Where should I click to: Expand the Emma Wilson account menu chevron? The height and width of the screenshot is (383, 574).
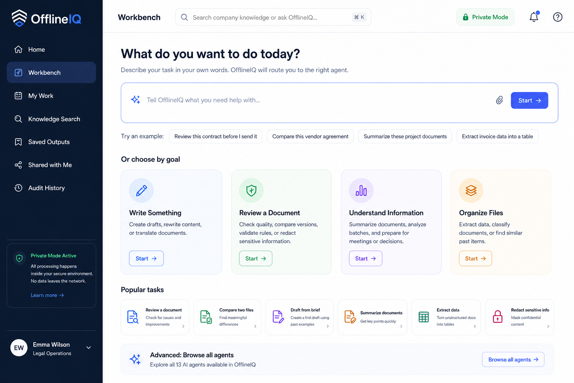coord(89,347)
